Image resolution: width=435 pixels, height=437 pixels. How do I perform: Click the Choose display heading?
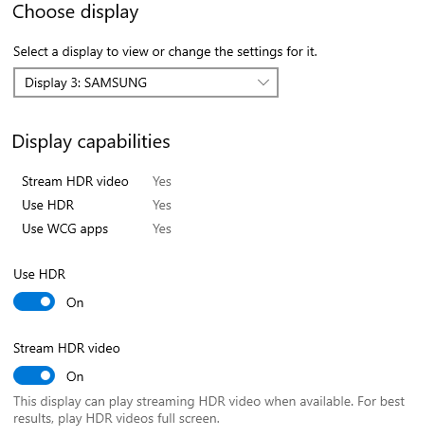click(76, 12)
